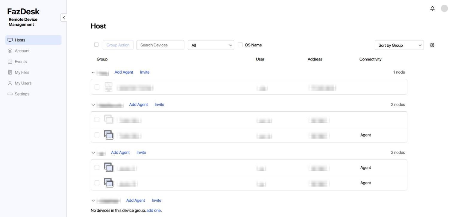The height and width of the screenshot is (217, 449).
Task: Click the User column header
Action: pyautogui.click(x=260, y=59)
